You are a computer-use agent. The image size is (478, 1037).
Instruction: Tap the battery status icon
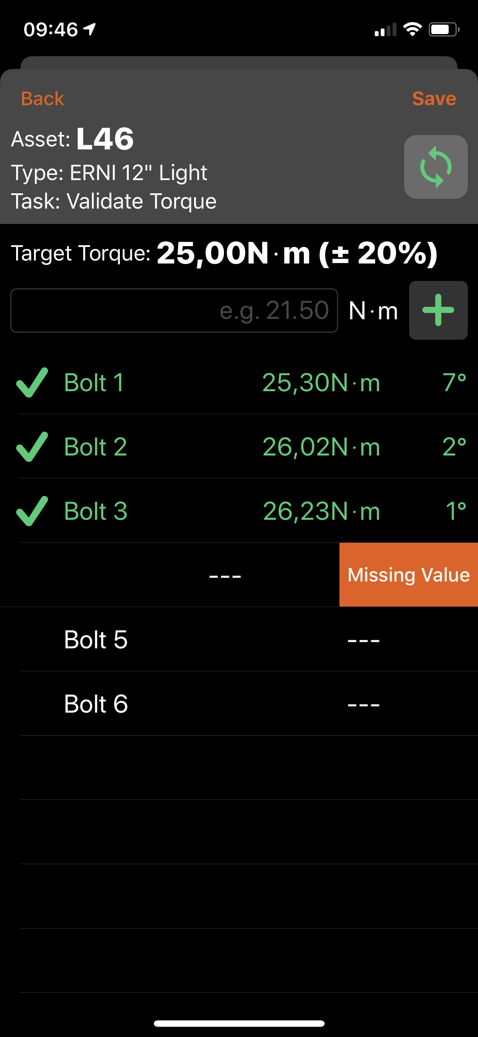(x=444, y=29)
